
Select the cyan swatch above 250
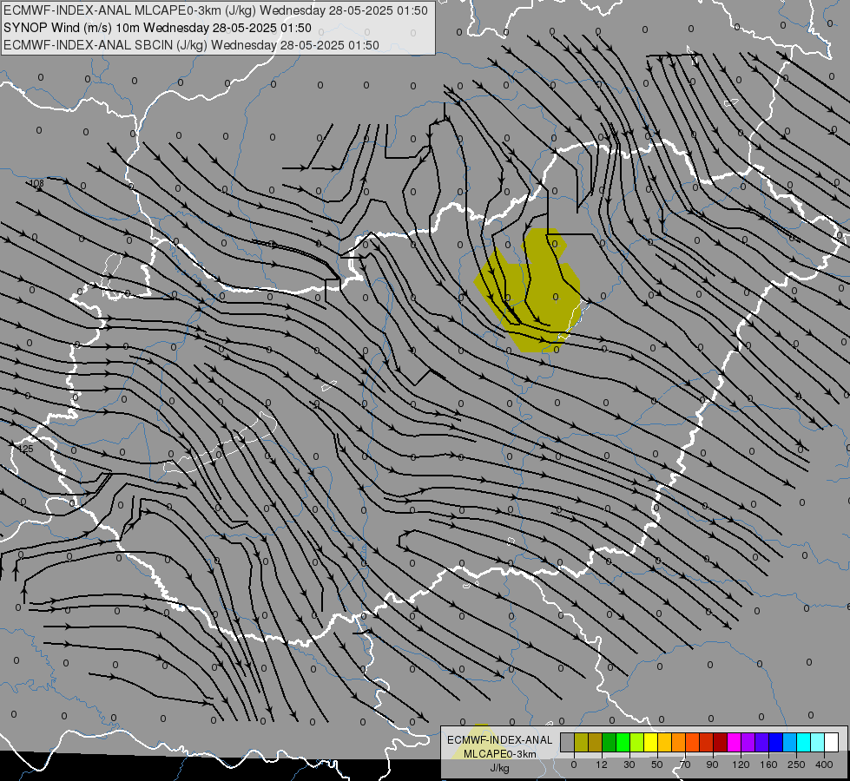pos(803,742)
